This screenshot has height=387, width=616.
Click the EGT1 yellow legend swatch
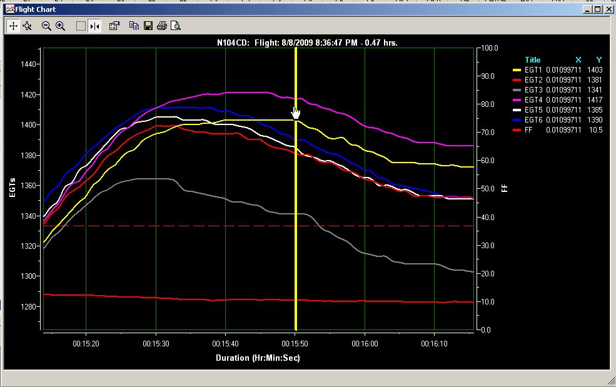pos(517,70)
